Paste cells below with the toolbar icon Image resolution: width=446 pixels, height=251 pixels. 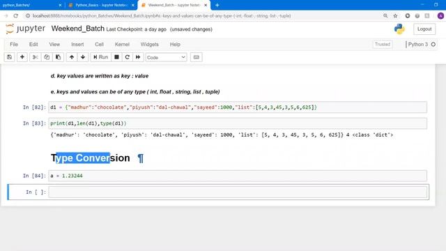[x=58, y=57]
